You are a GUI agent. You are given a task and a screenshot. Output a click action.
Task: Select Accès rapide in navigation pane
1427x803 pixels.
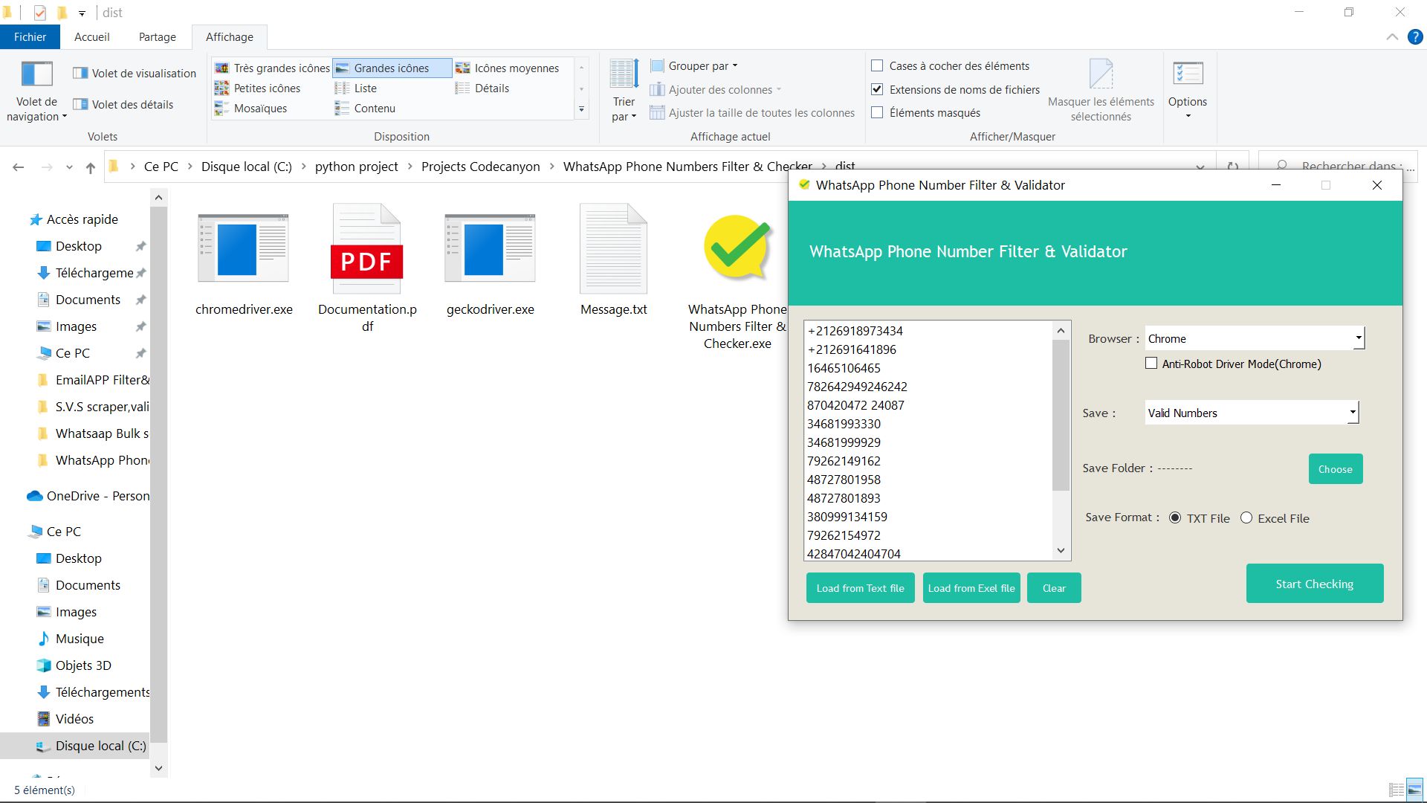tap(74, 219)
